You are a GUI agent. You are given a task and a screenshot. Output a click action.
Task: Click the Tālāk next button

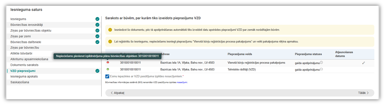(363, 93)
